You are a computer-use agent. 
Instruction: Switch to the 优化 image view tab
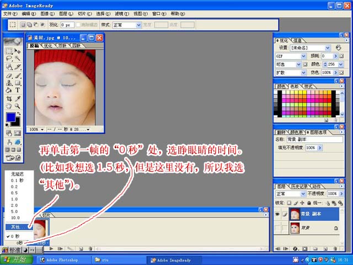pyautogui.click(x=49, y=46)
